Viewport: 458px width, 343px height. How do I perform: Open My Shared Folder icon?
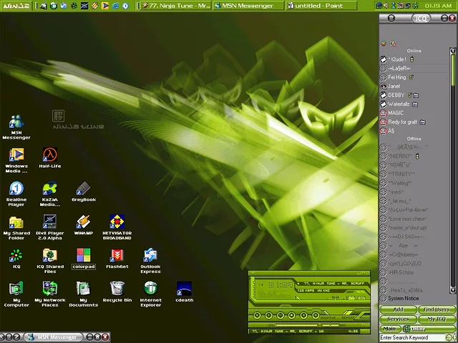[x=16, y=227]
